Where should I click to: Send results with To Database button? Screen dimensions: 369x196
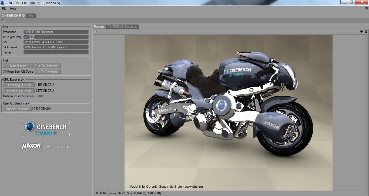[x=48, y=72]
